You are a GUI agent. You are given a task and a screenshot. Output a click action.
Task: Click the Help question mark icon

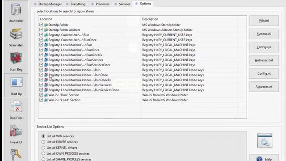259,159
